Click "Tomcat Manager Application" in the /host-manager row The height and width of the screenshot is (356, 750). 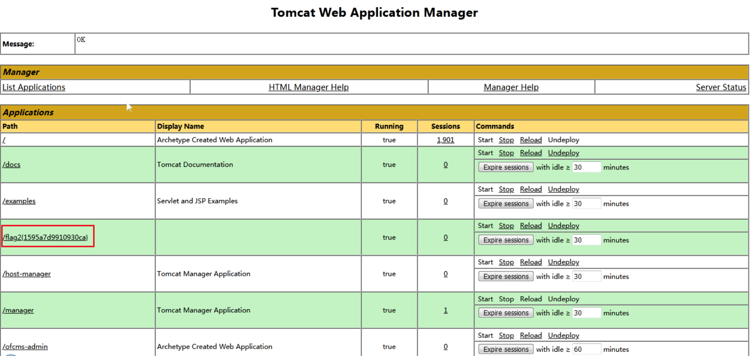[204, 274]
